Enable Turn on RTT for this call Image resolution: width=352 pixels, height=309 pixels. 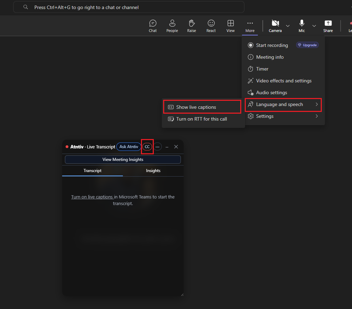201,119
